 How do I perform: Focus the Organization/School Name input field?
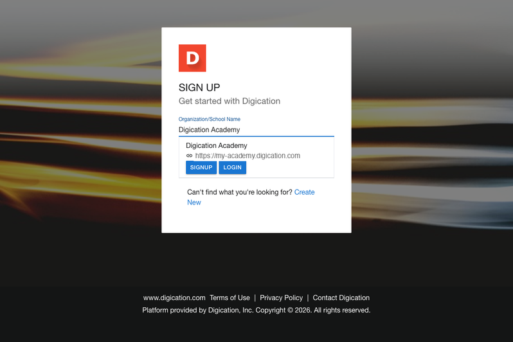pyautogui.click(x=256, y=130)
